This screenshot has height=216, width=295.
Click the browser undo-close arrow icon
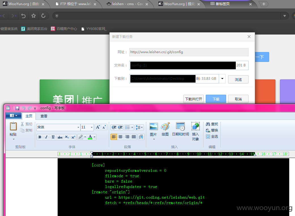23,16
